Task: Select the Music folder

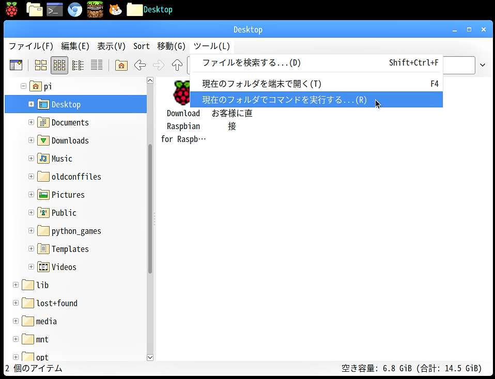Action: click(55, 159)
